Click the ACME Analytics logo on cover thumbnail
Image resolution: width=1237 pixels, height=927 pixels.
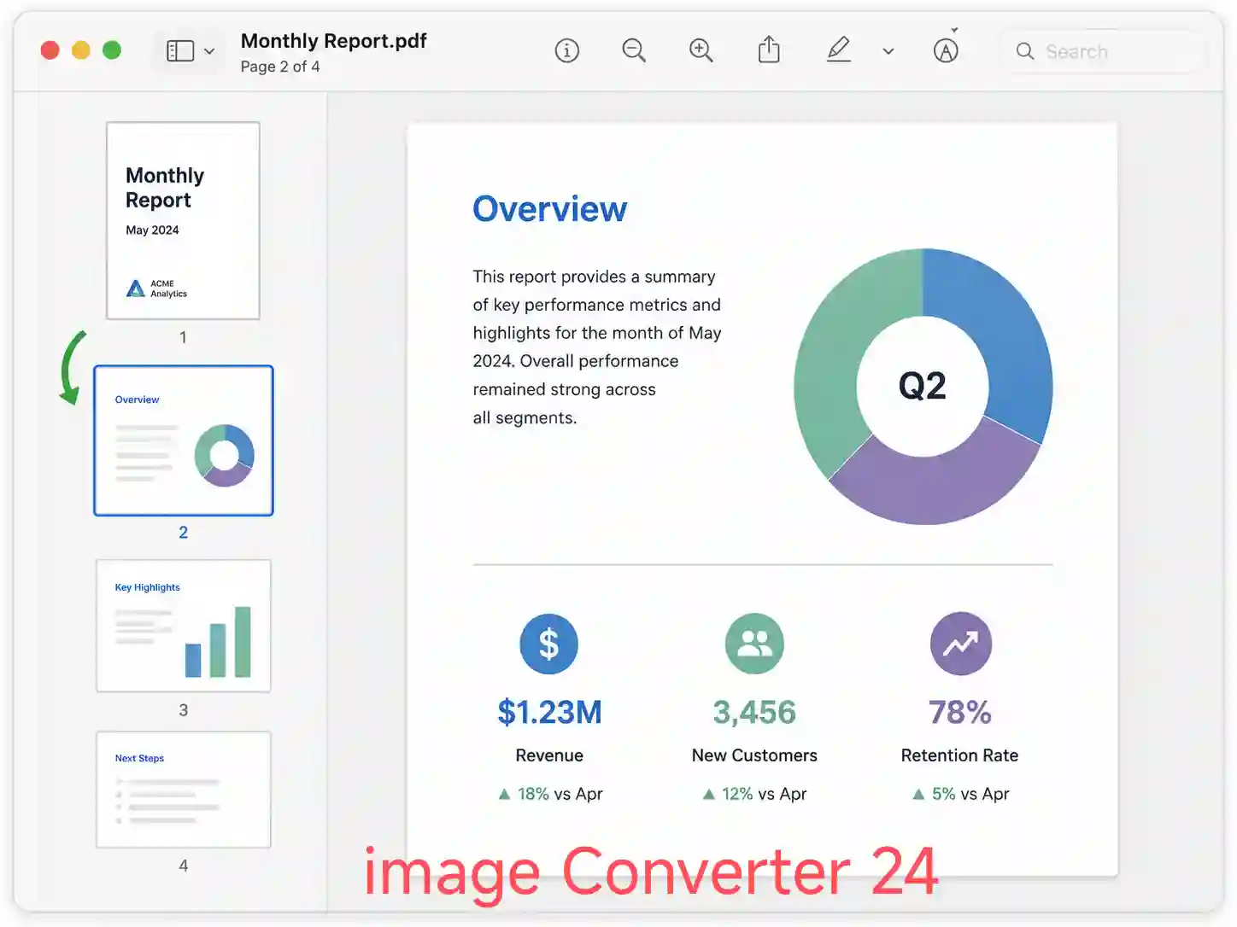coord(156,289)
